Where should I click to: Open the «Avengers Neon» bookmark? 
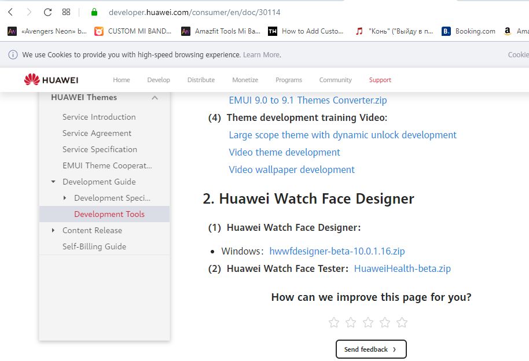coord(47,31)
